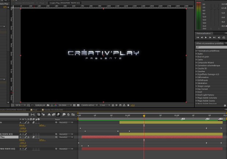Jump to first frame in Prévisualisation
This screenshot has width=227, height=159.
(x=198, y=37)
